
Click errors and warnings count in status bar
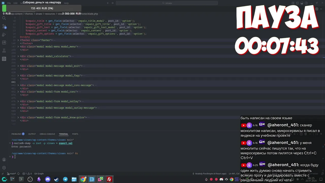27,174
